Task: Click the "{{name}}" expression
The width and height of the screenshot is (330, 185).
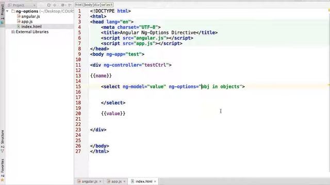Action: coord(101,76)
